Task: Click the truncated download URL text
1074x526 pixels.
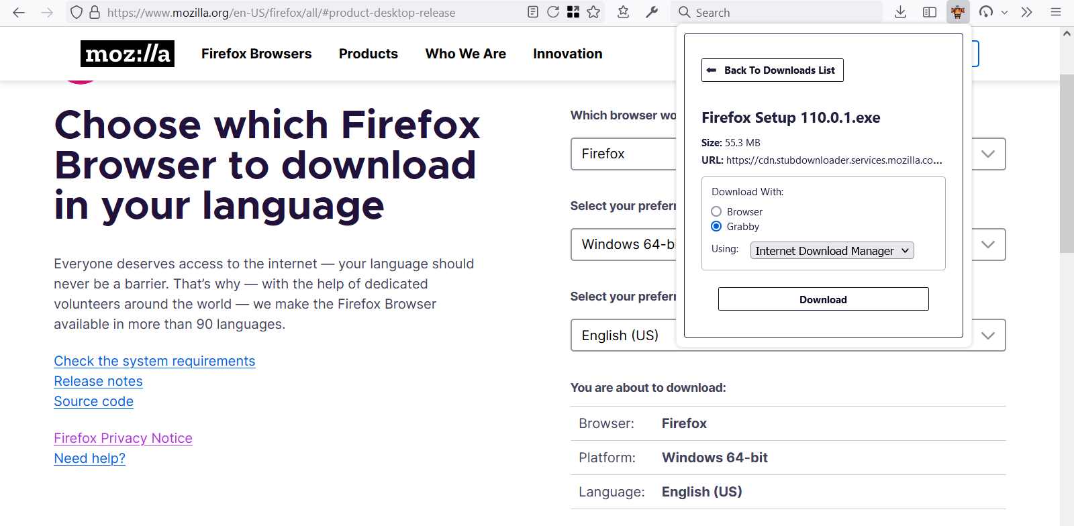Action: pos(834,160)
